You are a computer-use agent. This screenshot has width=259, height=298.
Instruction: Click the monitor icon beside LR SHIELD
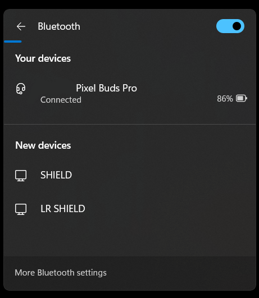(21, 209)
